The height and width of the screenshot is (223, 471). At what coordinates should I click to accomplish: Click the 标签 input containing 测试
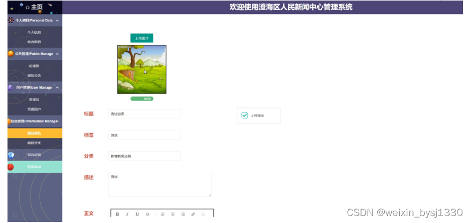(x=144, y=135)
